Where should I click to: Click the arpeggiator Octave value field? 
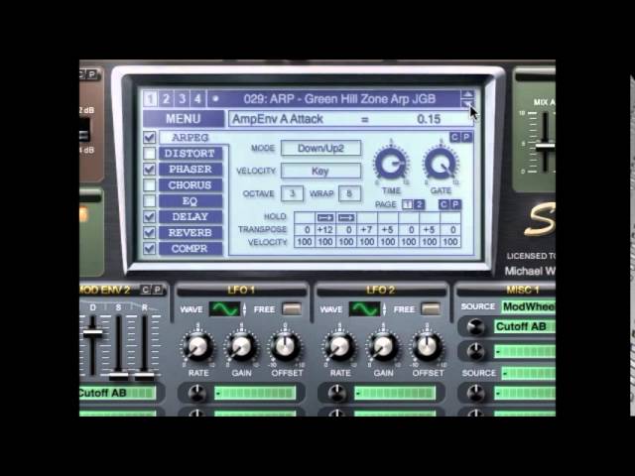tap(292, 193)
